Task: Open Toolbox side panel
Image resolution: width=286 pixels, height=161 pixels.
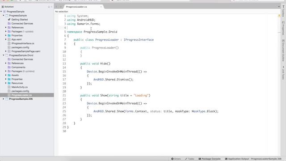Action: [283, 11]
